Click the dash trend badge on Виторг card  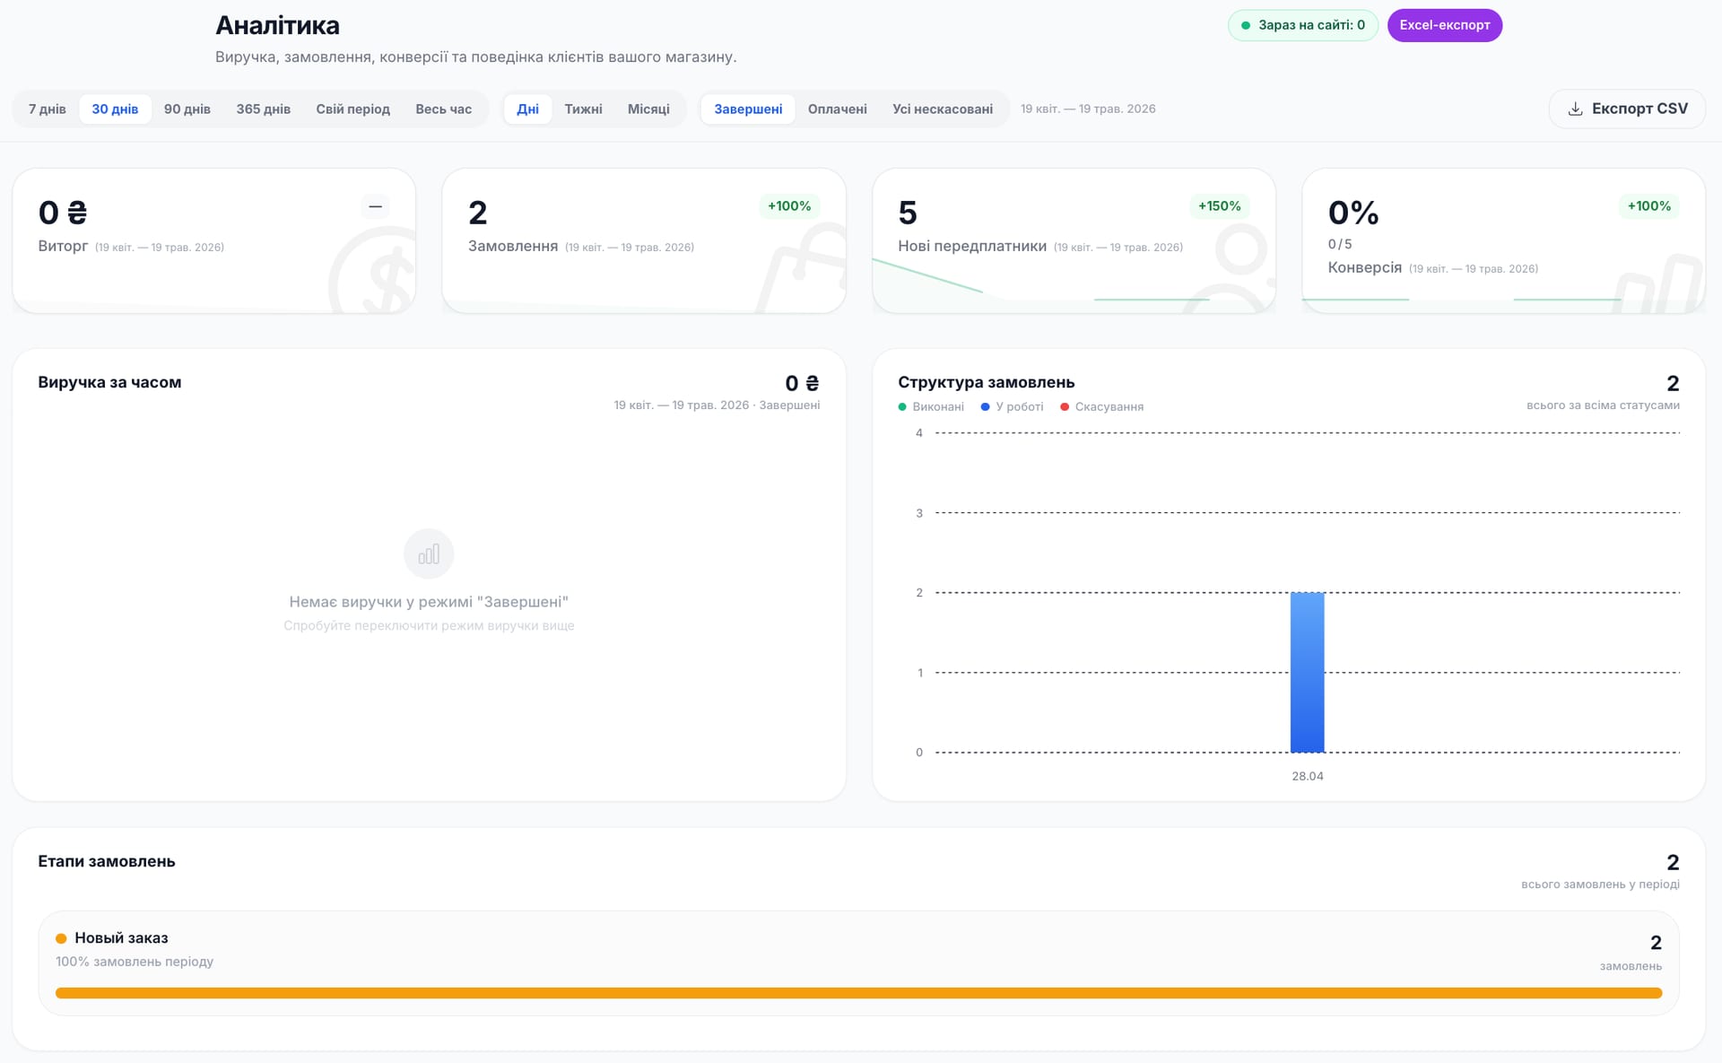(x=376, y=206)
